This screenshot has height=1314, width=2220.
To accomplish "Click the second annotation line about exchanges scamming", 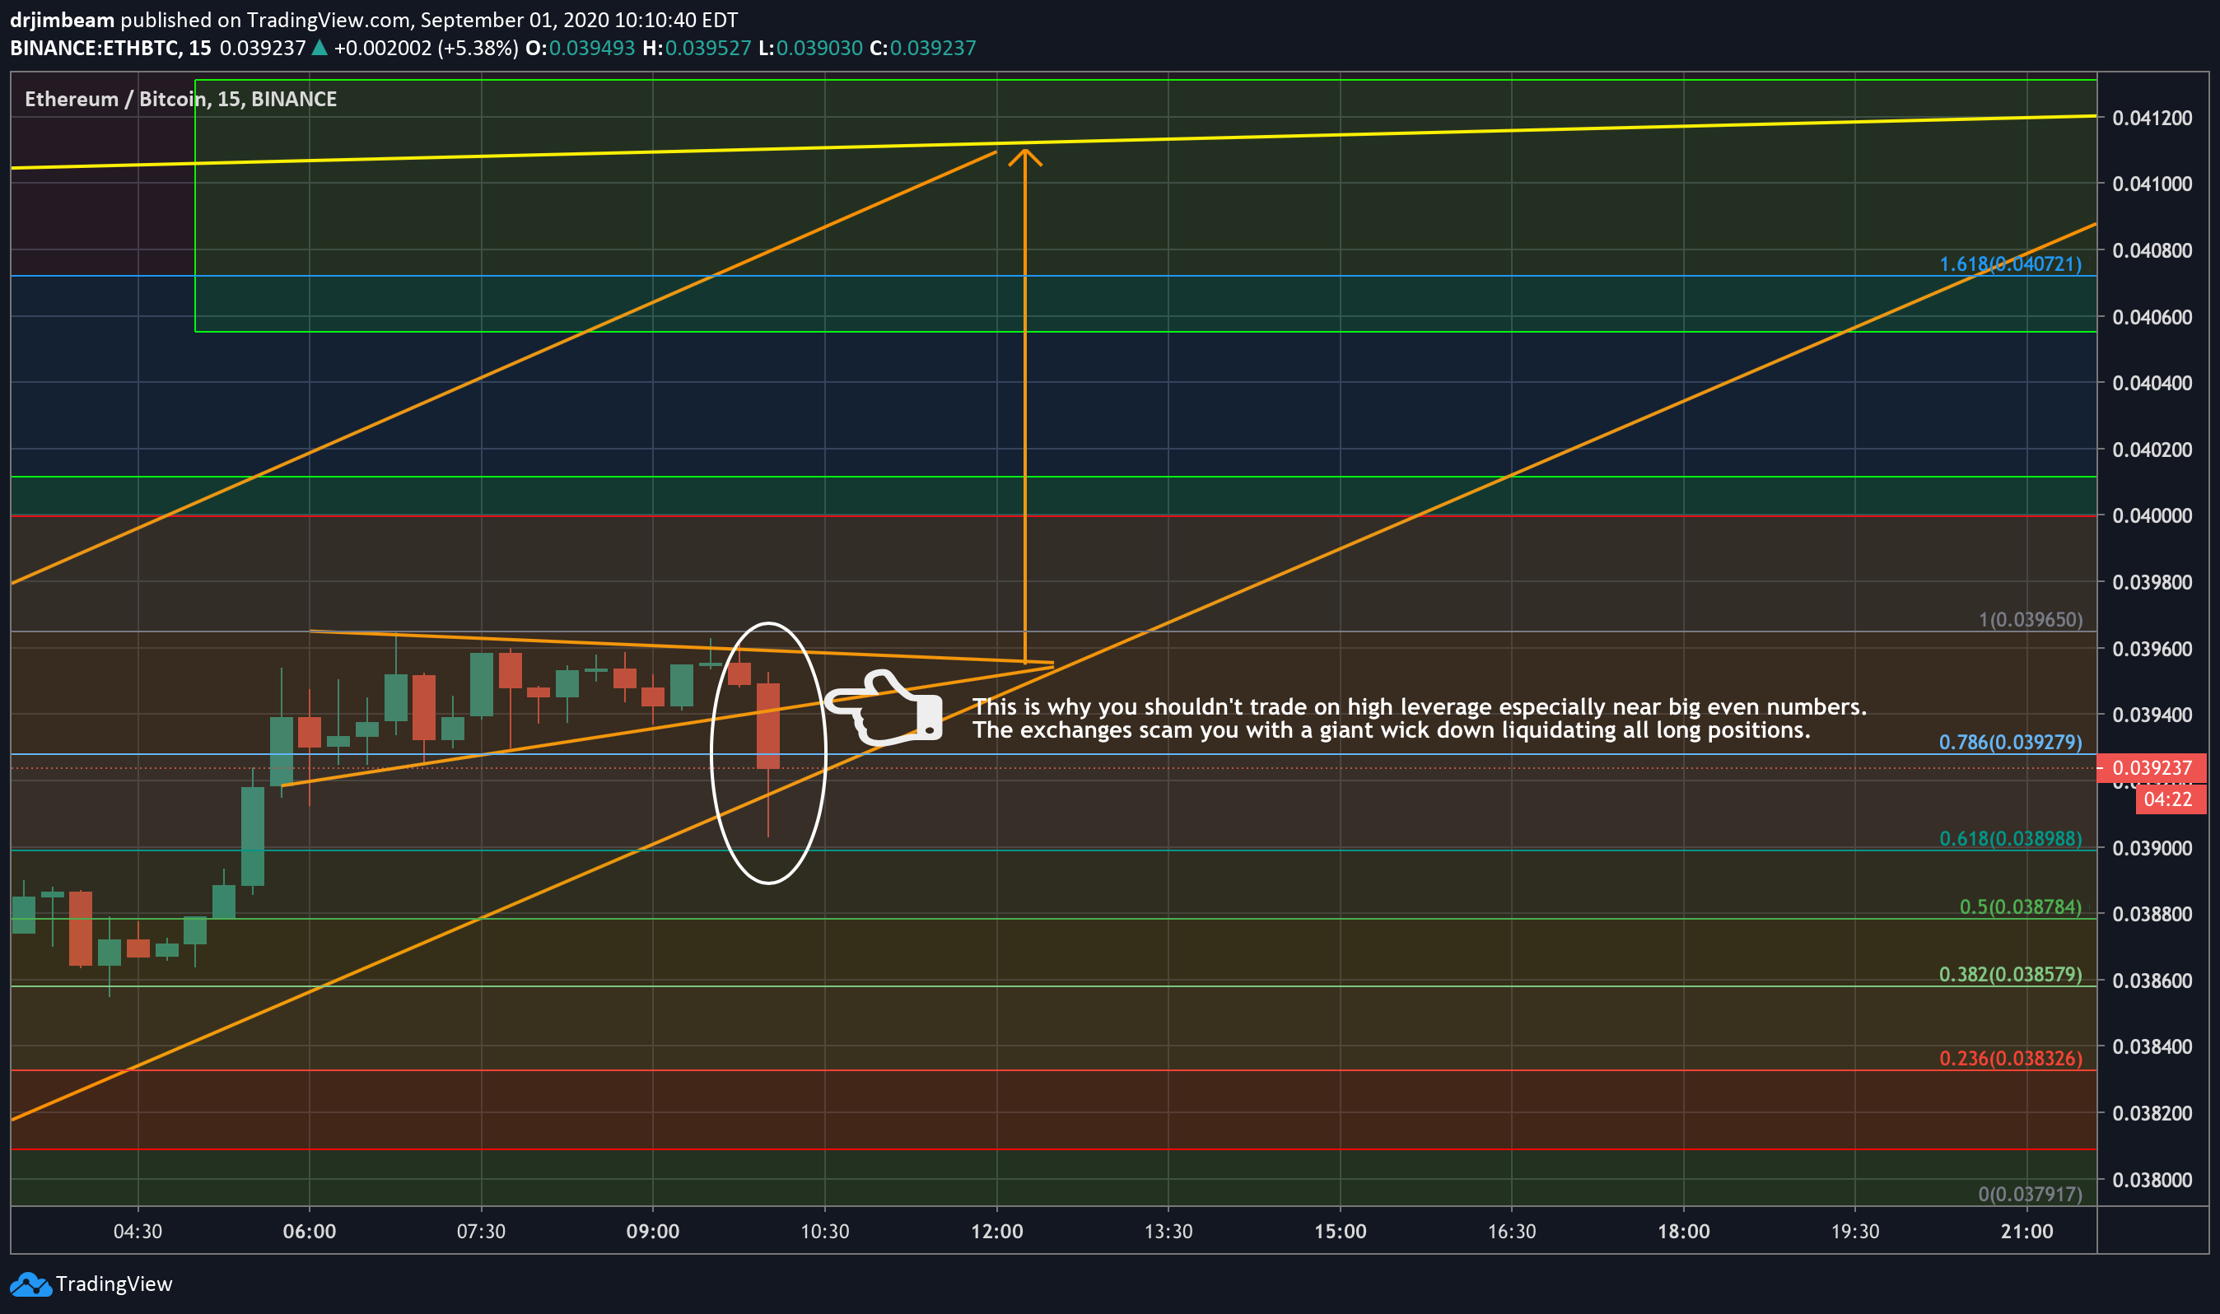I will [x=1391, y=729].
